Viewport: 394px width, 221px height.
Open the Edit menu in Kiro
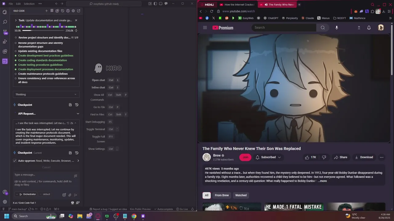pyautogui.click(x=18, y=4)
